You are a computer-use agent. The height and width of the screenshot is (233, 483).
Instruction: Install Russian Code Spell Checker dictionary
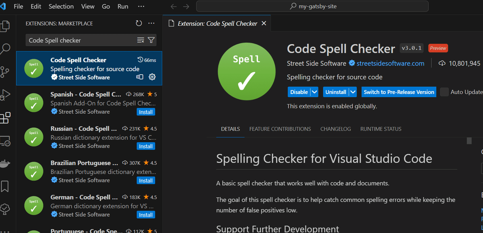click(x=146, y=146)
